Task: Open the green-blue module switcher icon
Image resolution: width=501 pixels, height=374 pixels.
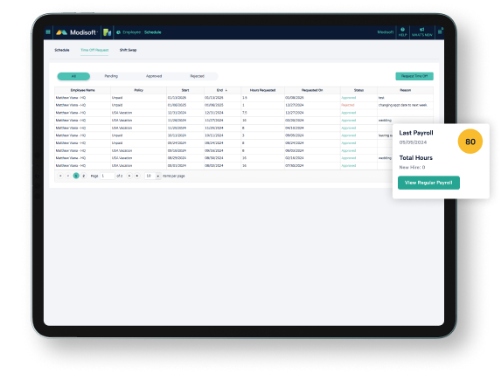Action: [x=107, y=32]
